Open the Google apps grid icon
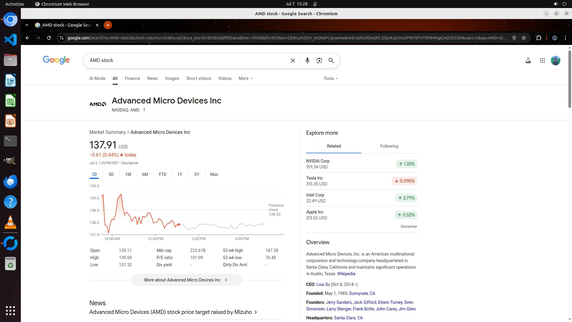The height and width of the screenshot is (322, 572). [x=542, y=61]
